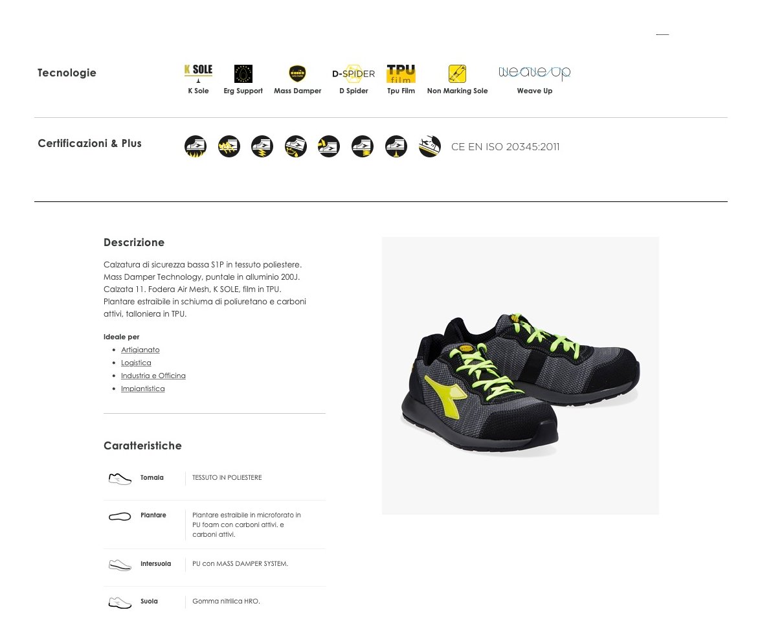Click the Plantare insole outline icon
762x643 pixels.
pos(120,517)
